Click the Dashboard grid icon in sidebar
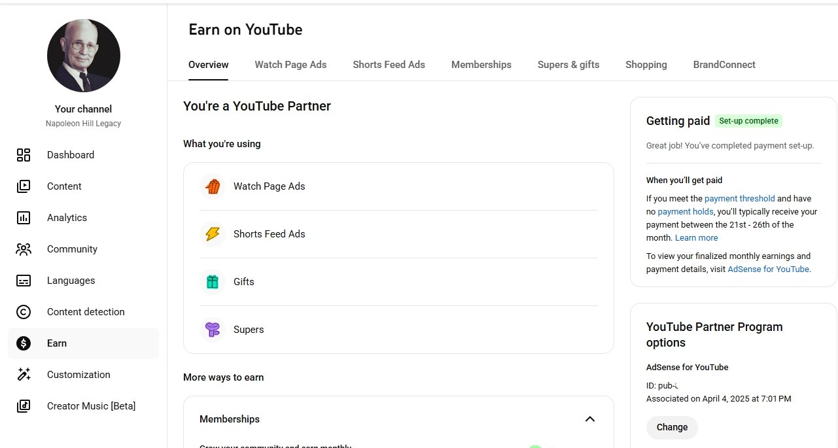 [x=24, y=155]
